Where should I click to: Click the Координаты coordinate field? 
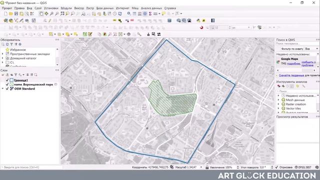tap(158, 167)
